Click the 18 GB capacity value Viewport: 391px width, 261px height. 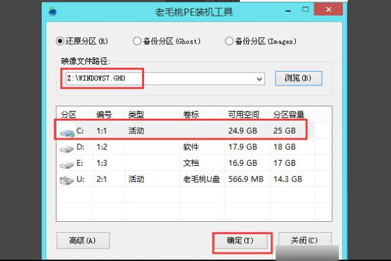pyautogui.click(x=284, y=147)
